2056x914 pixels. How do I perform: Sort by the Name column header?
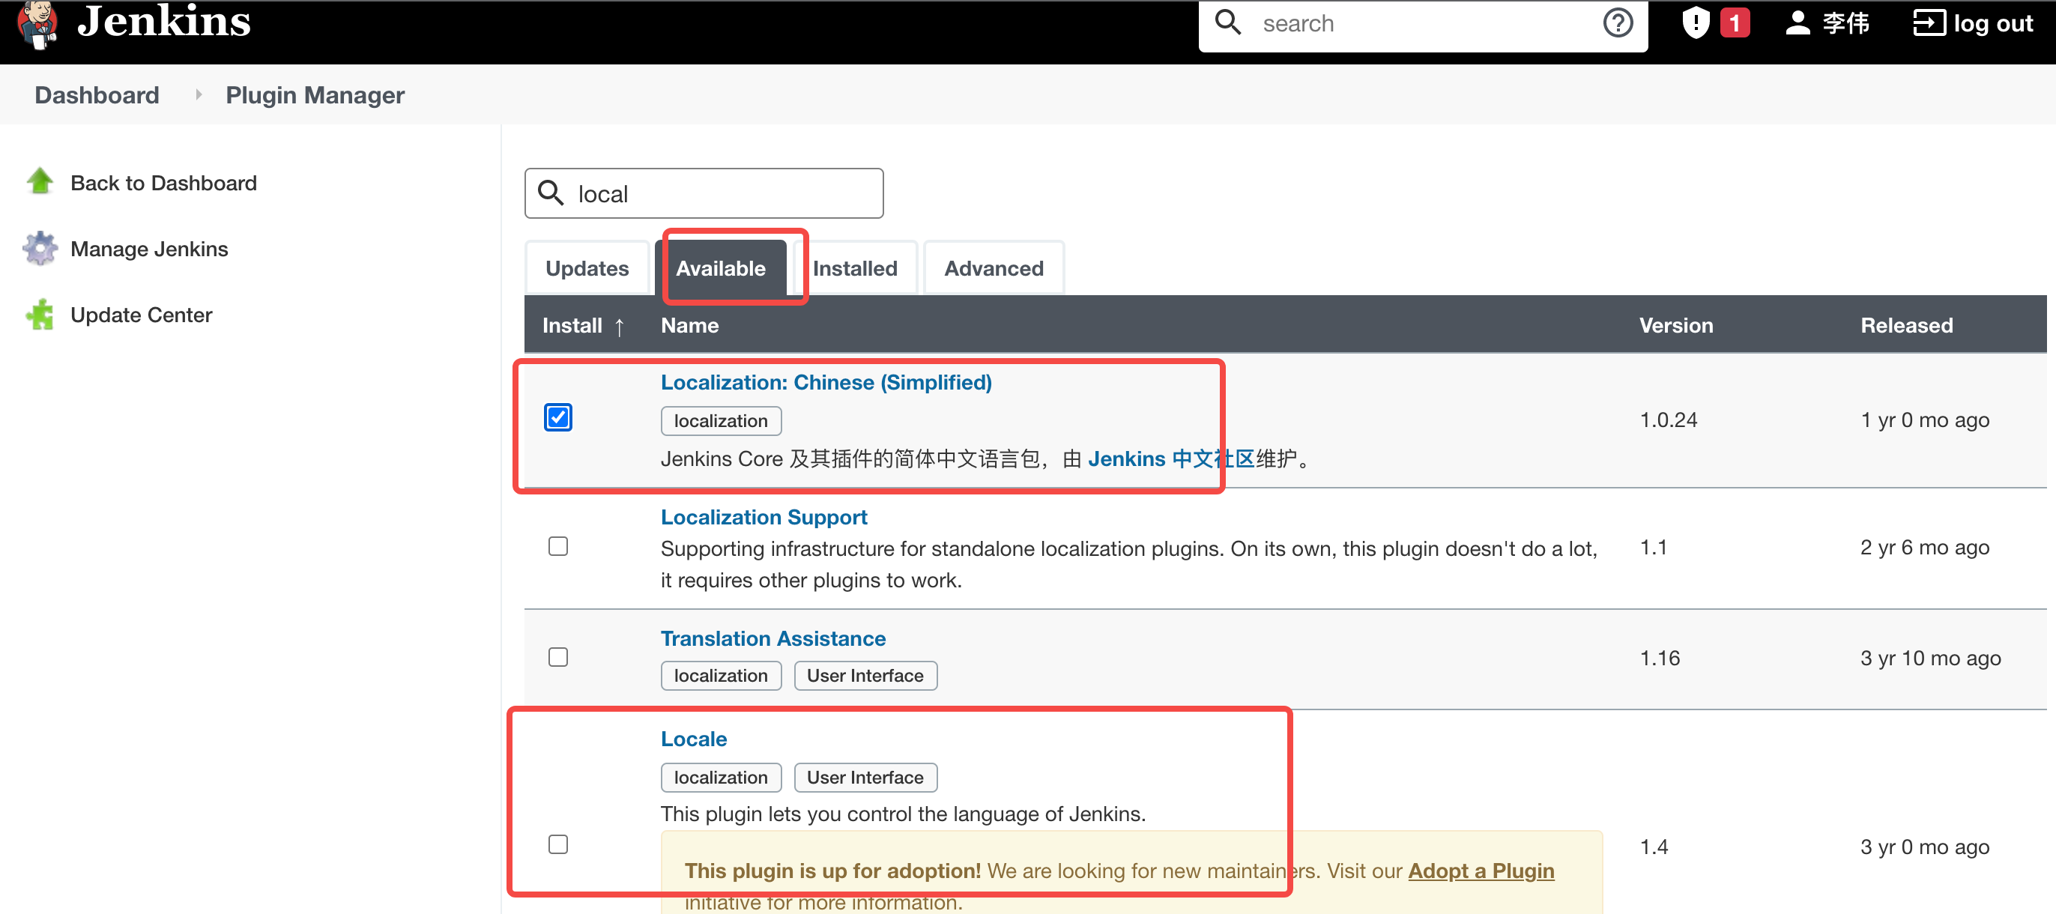click(689, 326)
